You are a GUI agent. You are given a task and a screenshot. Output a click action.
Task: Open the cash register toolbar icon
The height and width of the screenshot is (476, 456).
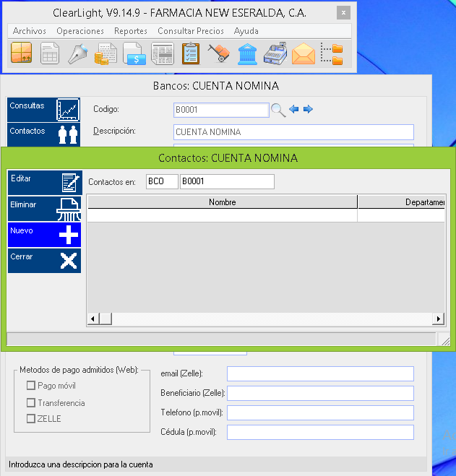275,53
